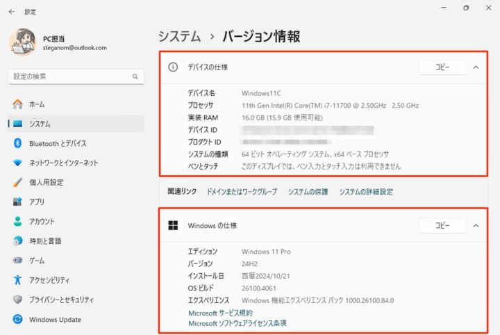Open the アカウント person icon

pyautogui.click(x=17, y=221)
